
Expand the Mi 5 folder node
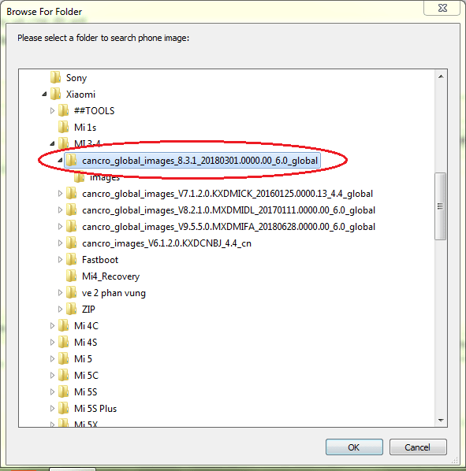pyautogui.click(x=52, y=358)
